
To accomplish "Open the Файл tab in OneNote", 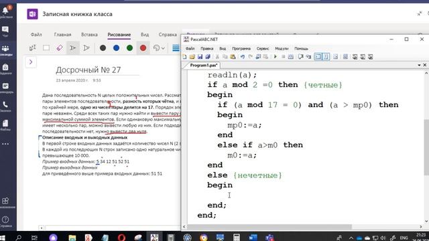I will pos(36,34).
